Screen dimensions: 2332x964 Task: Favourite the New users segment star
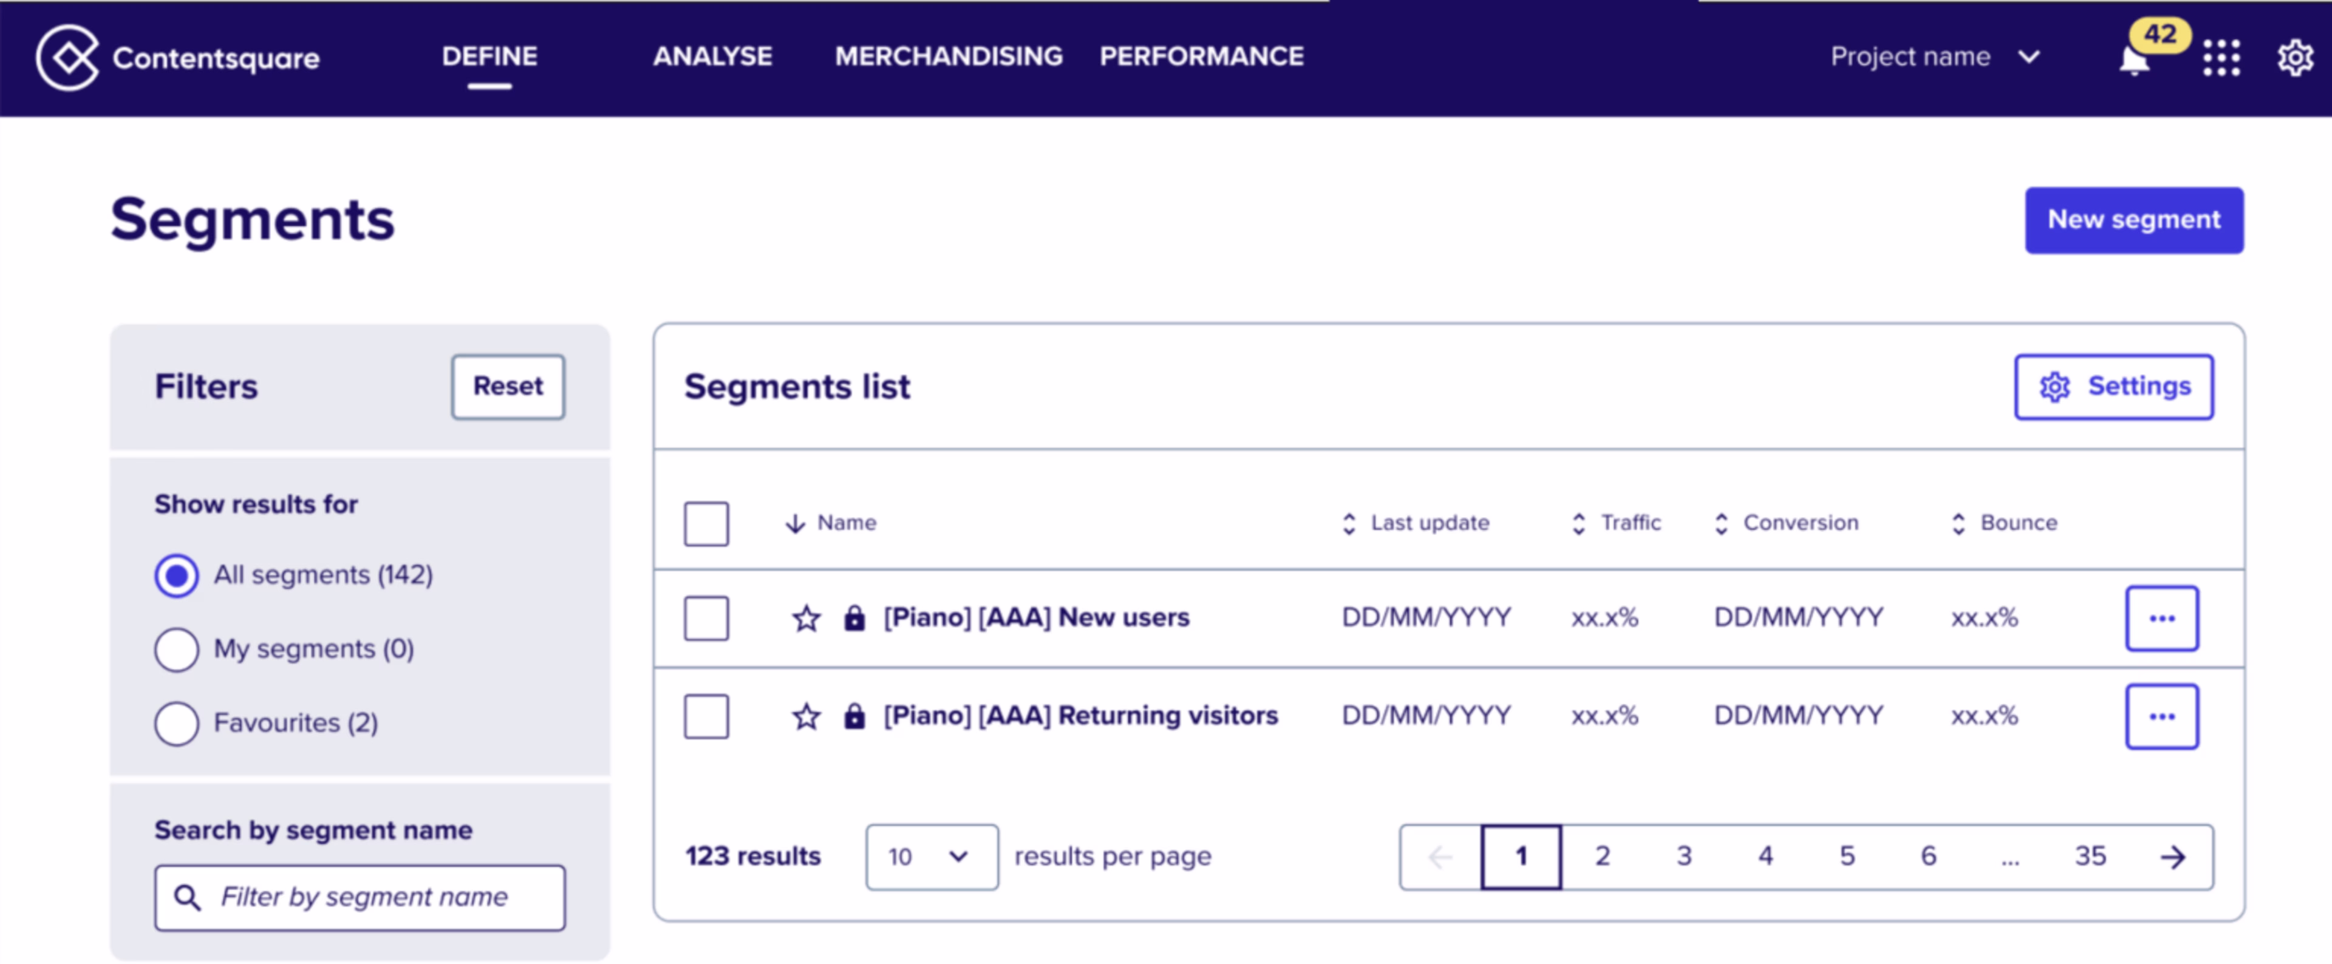click(806, 619)
